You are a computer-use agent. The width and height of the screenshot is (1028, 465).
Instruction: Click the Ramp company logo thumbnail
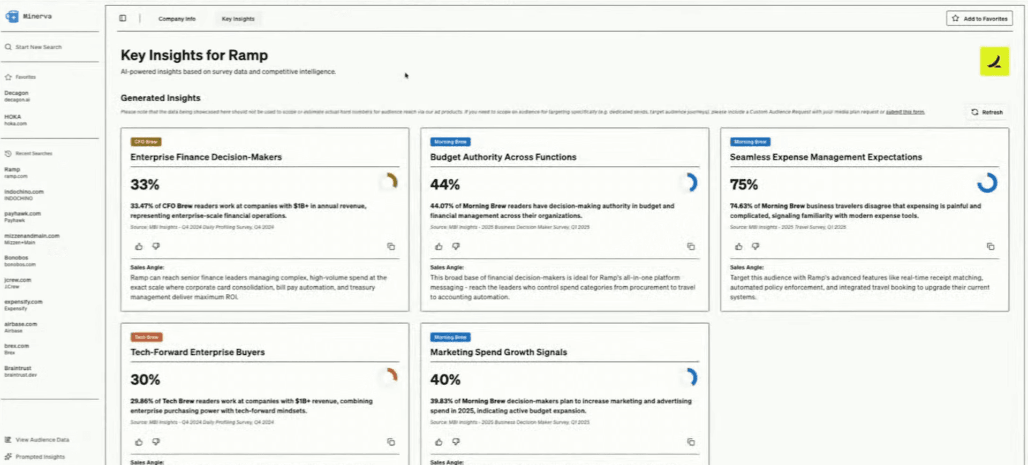[x=994, y=61]
